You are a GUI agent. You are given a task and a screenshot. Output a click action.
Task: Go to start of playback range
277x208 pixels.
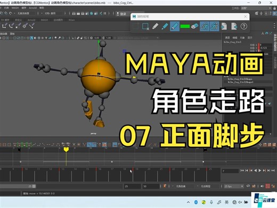(242, 171)
